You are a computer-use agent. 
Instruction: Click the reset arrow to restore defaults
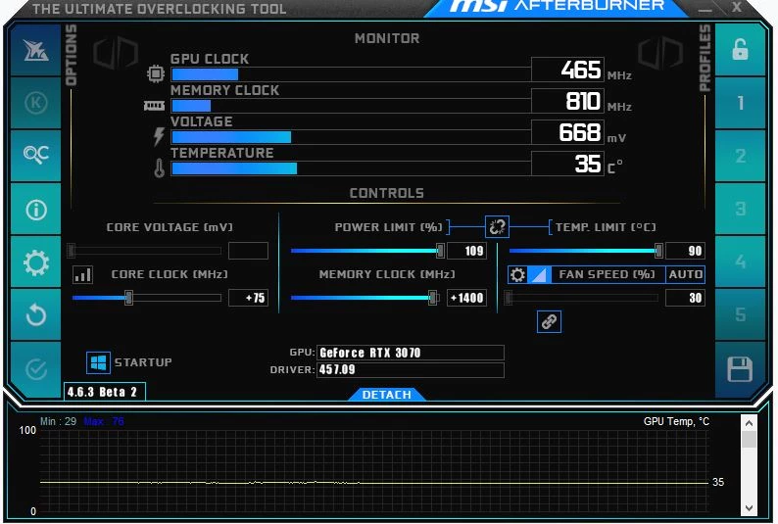(x=35, y=314)
